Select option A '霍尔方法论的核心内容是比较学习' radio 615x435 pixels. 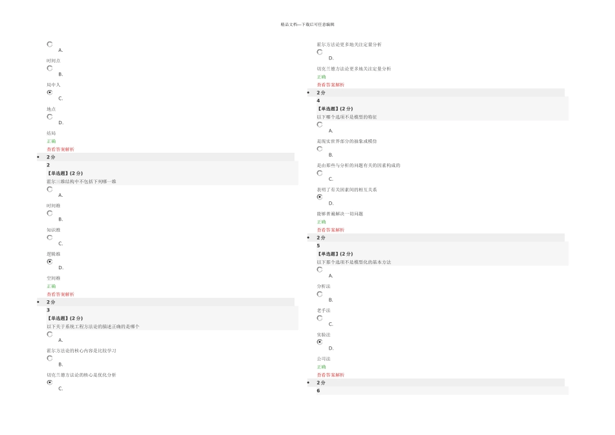[50, 335]
